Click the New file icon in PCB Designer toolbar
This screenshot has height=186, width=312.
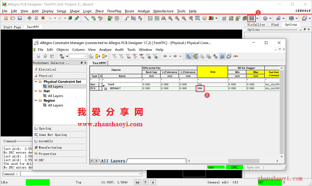tap(6, 18)
